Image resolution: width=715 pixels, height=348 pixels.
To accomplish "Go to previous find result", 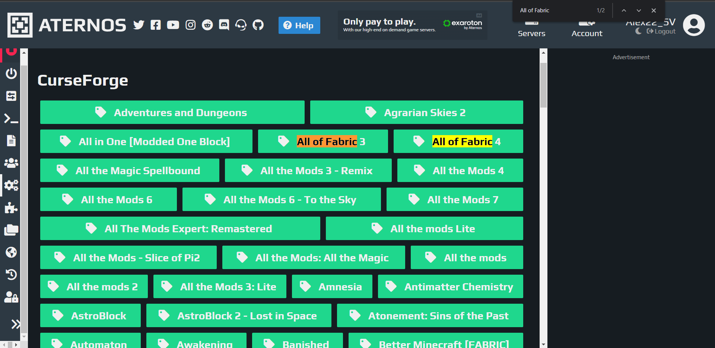I will coord(624,10).
